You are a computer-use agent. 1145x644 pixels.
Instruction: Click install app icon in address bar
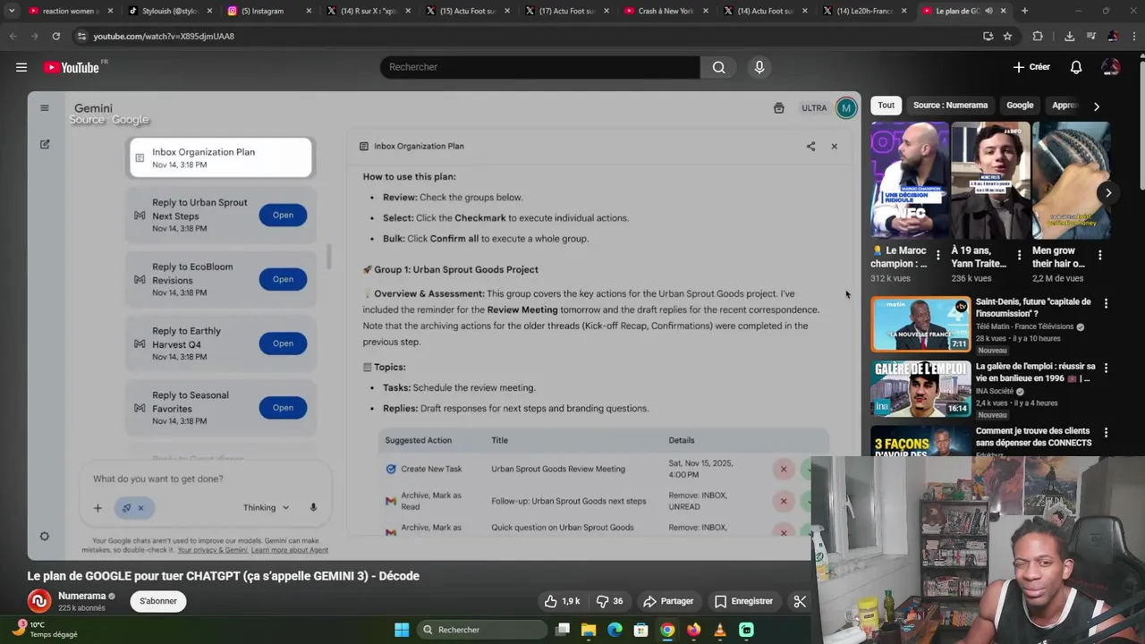coord(988,36)
